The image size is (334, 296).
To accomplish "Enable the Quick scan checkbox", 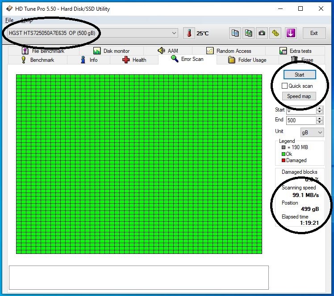I will click(284, 86).
